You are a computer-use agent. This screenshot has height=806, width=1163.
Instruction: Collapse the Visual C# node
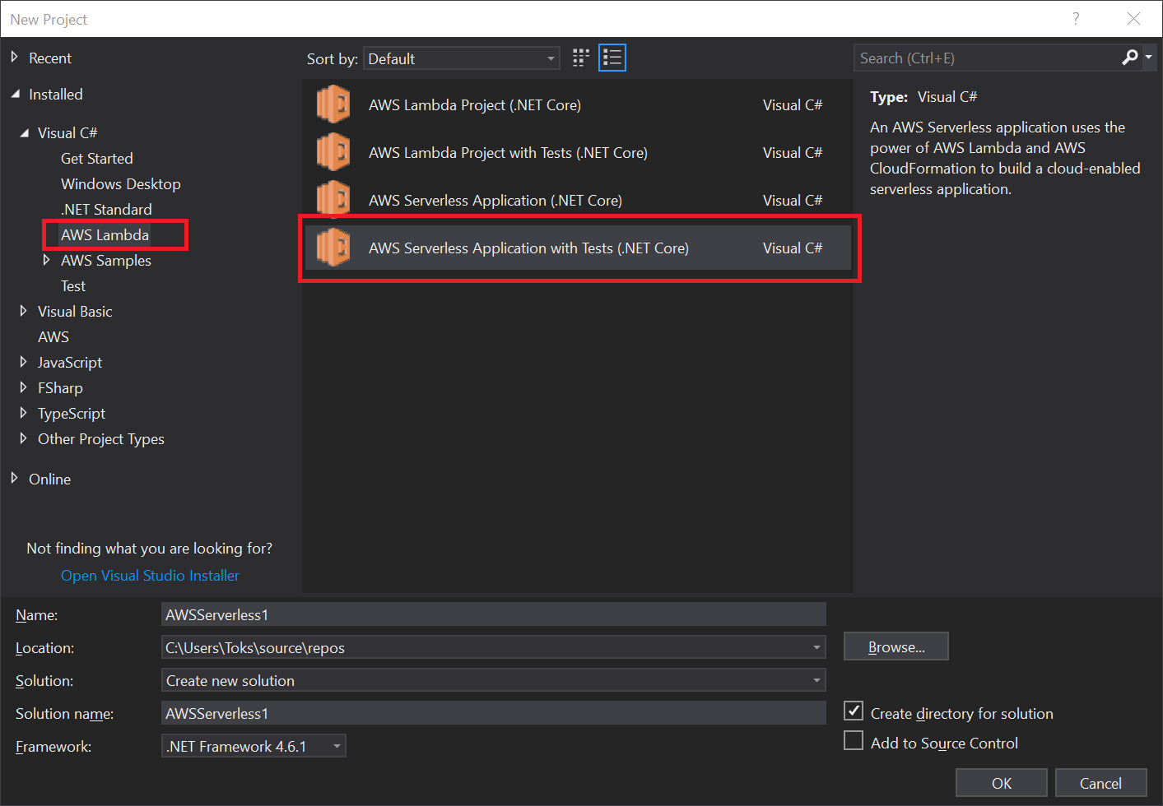click(24, 132)
